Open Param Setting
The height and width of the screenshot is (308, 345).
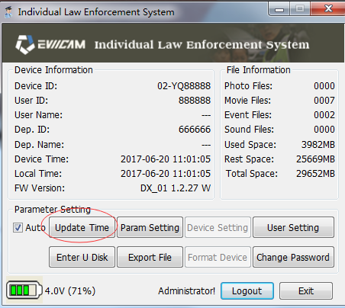150,227
